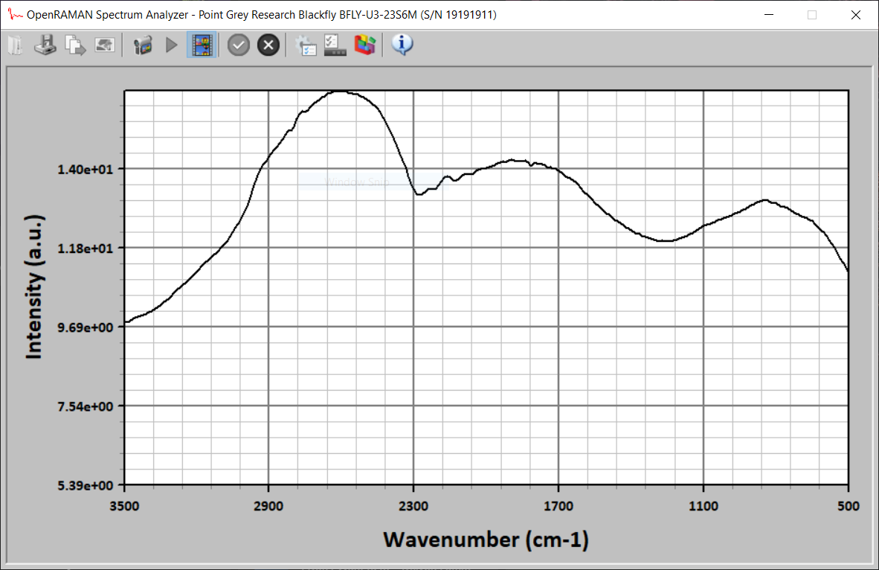Show the About information dialog

click(x=402, y=45)
